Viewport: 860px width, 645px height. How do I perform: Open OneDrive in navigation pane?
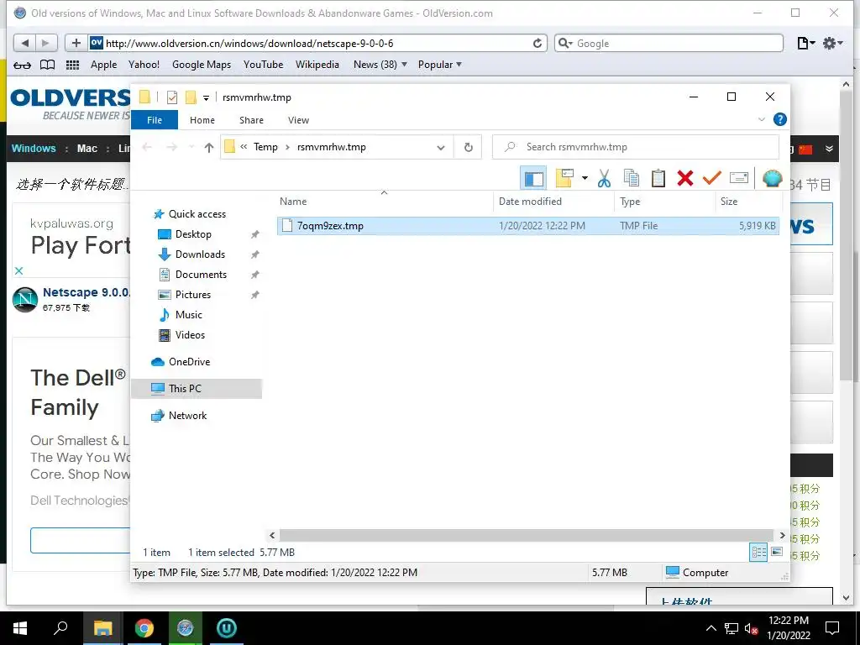[181, 362]
